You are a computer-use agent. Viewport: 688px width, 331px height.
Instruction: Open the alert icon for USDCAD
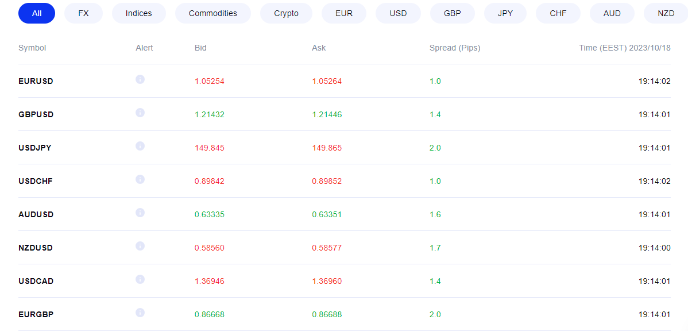point(140,279)
